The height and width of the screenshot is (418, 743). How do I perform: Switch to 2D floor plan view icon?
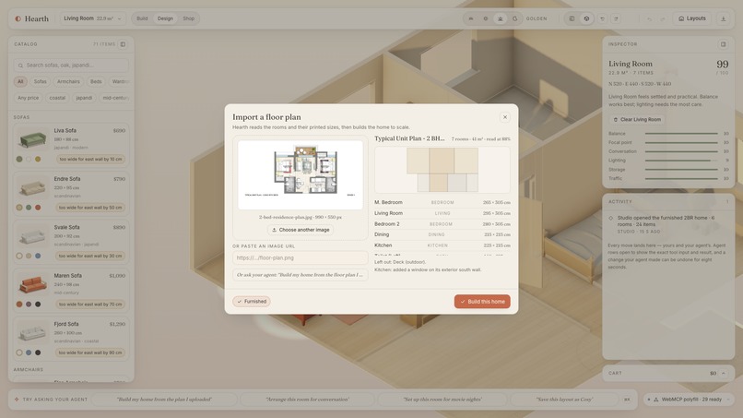(x=572, y=18)
